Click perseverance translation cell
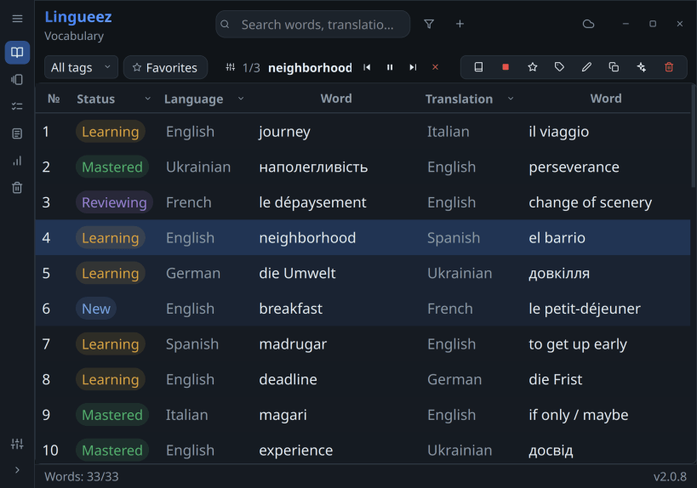Viewport: 697px width, 488px height. [x=574, y=167]
